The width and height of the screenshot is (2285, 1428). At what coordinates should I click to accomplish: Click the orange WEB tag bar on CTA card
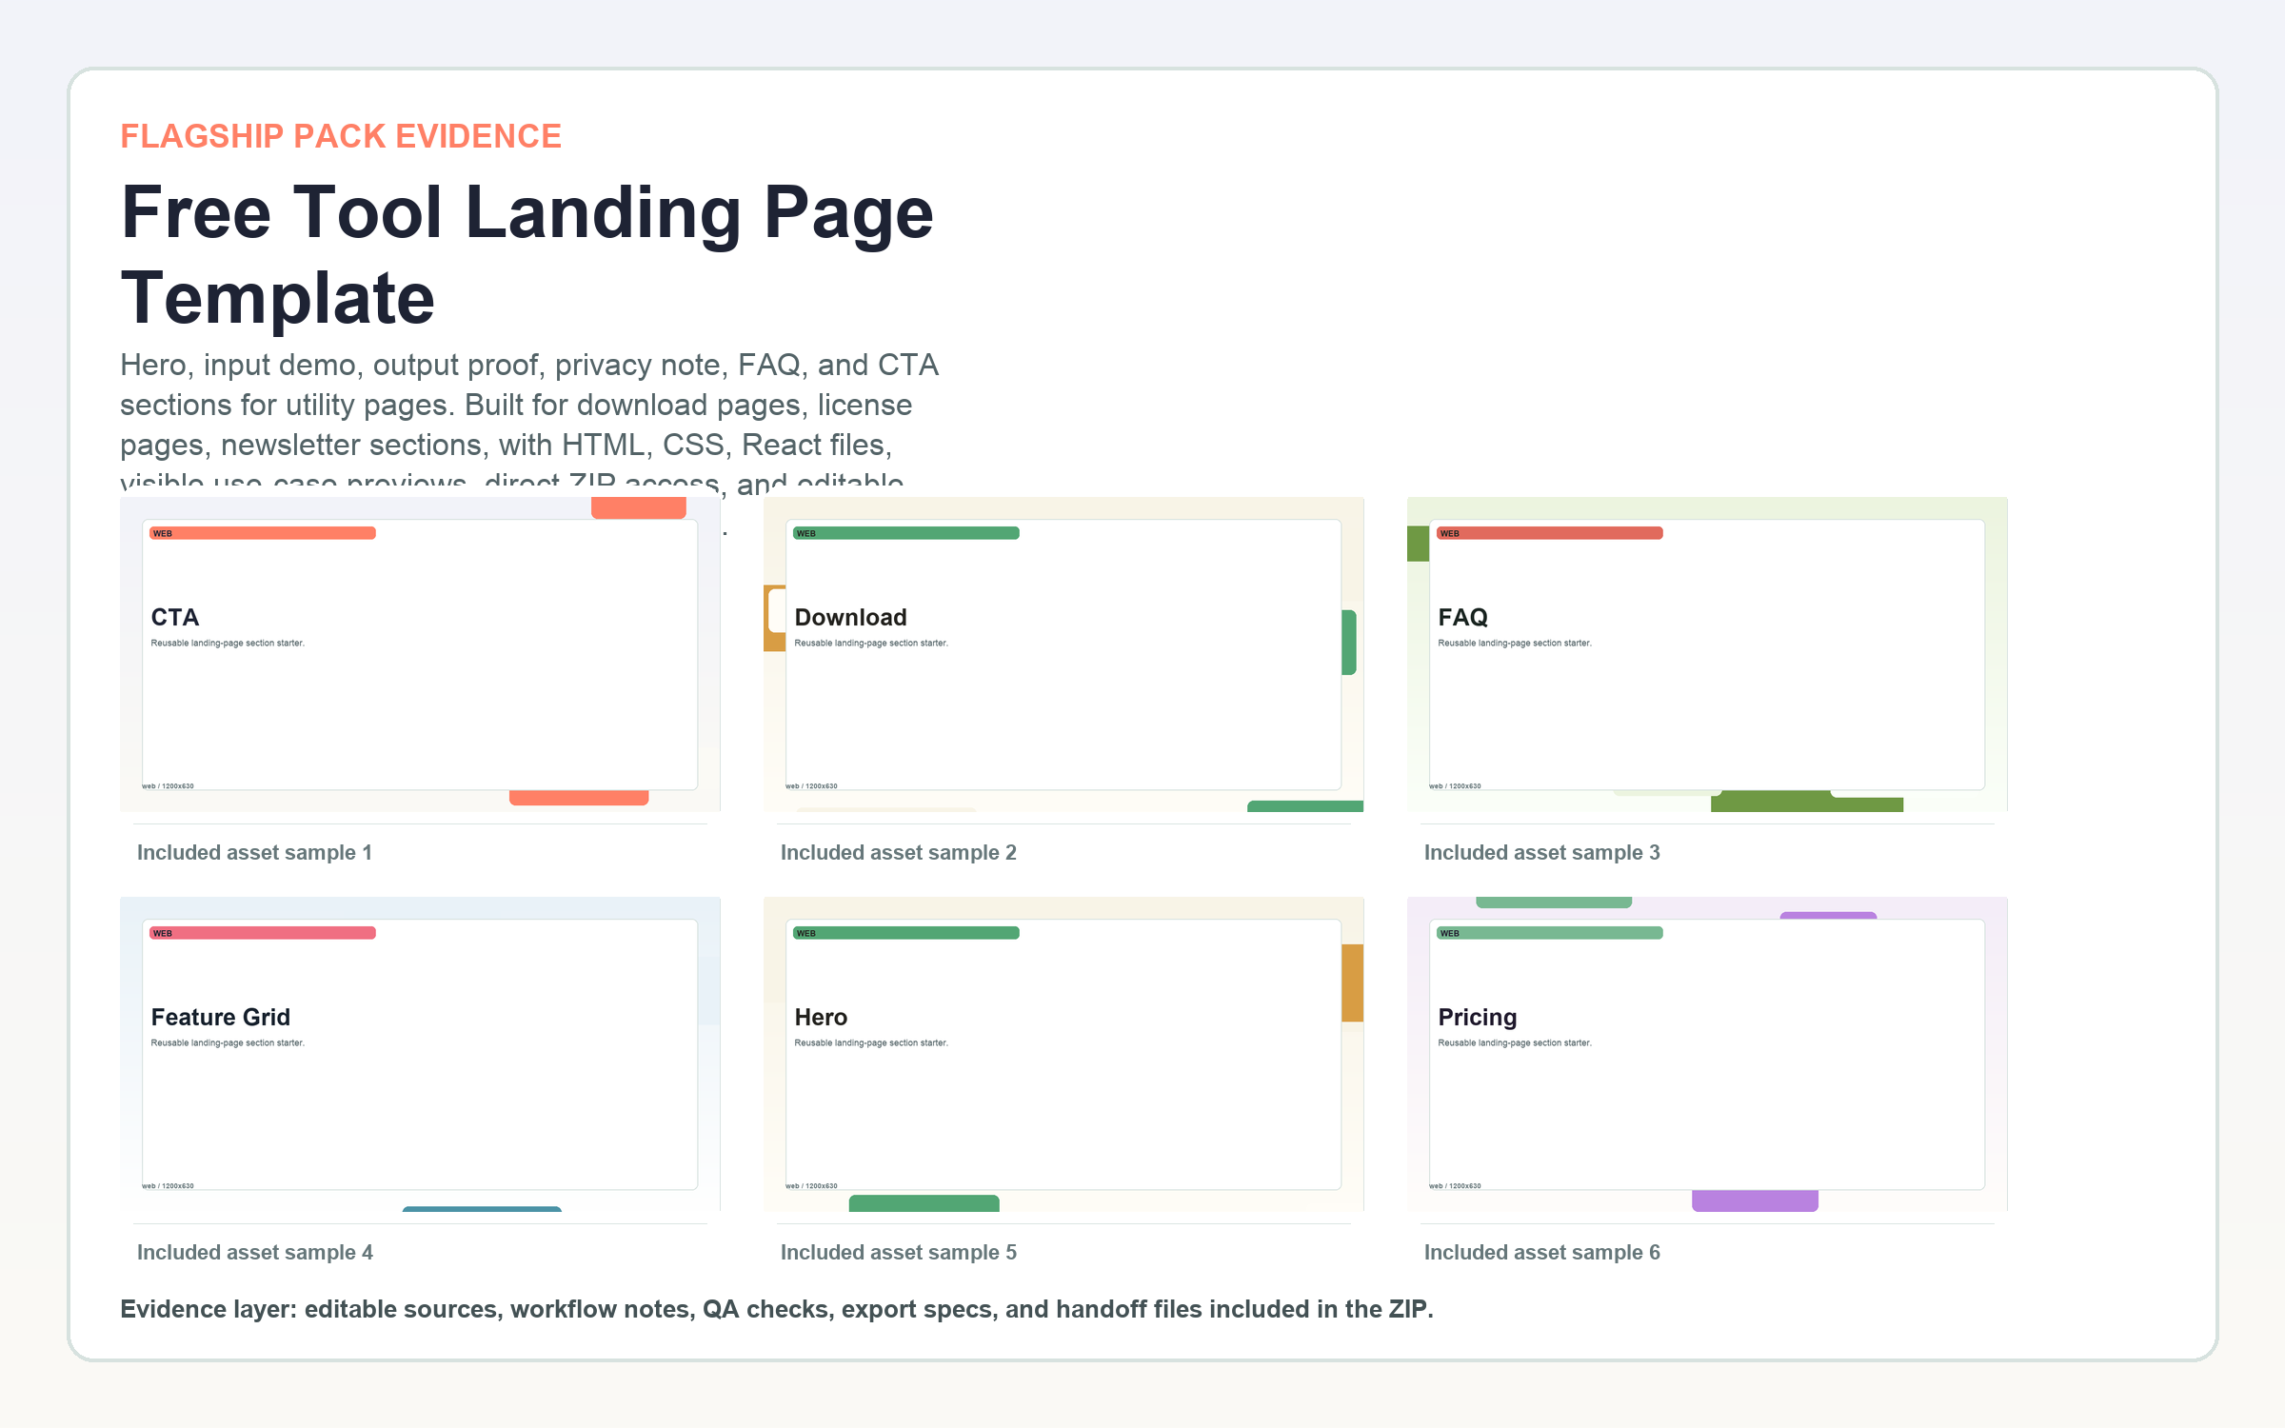click(263, 533)
